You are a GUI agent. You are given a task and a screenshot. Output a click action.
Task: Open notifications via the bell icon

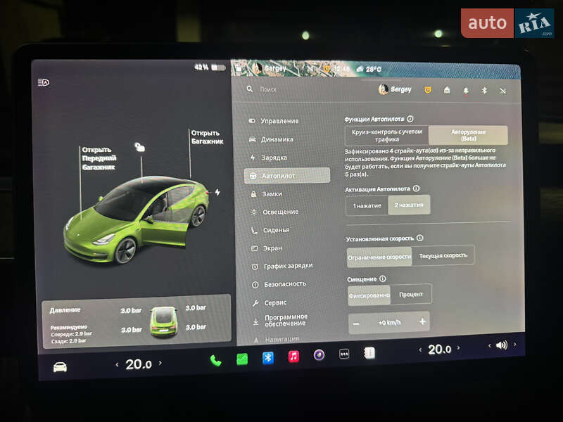467,90
